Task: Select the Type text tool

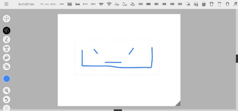Action: pos(7,49)
